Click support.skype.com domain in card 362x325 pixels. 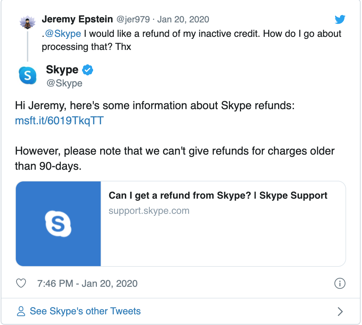[149, 211]
